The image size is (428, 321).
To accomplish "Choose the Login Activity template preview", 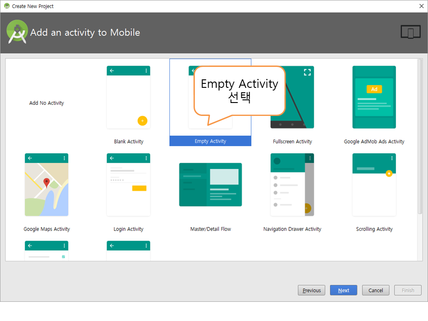I will (128, 185).
